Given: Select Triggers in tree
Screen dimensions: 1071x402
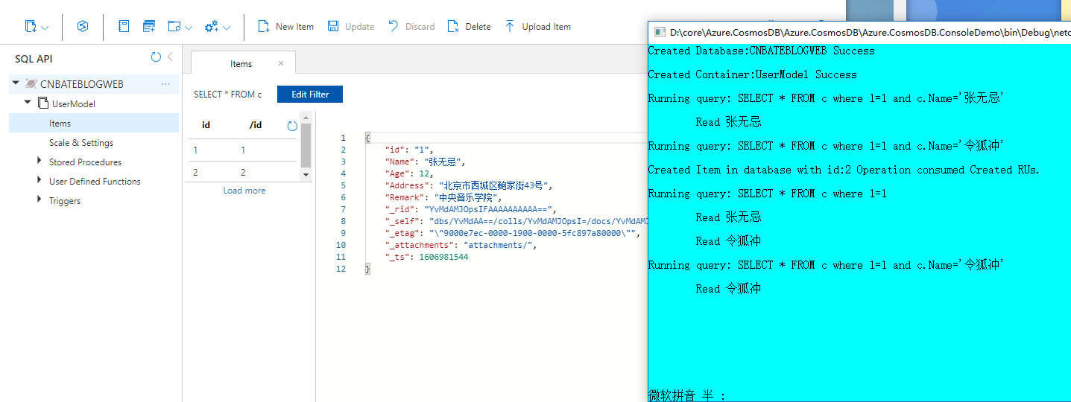Looking at the screenshot, I should 65,200.
